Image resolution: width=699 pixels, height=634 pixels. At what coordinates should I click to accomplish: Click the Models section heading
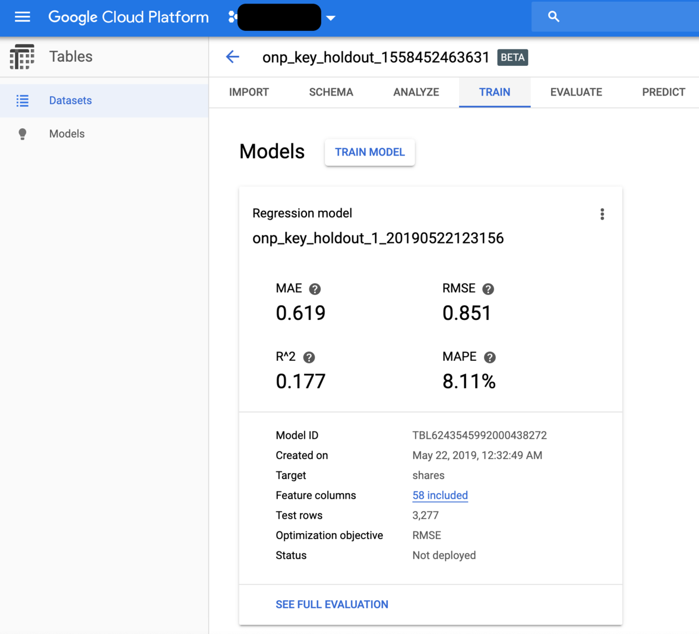[x=272, y=152]
